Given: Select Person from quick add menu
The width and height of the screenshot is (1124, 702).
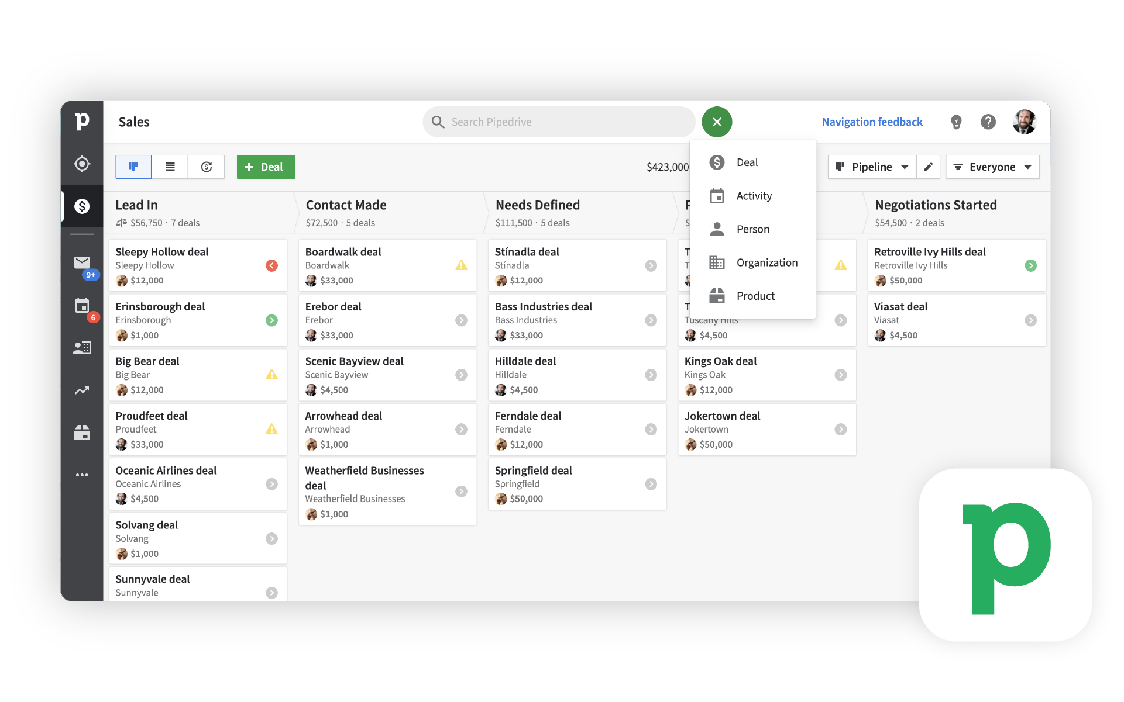Looking at the screenshot, I should (x=753, y=229).
